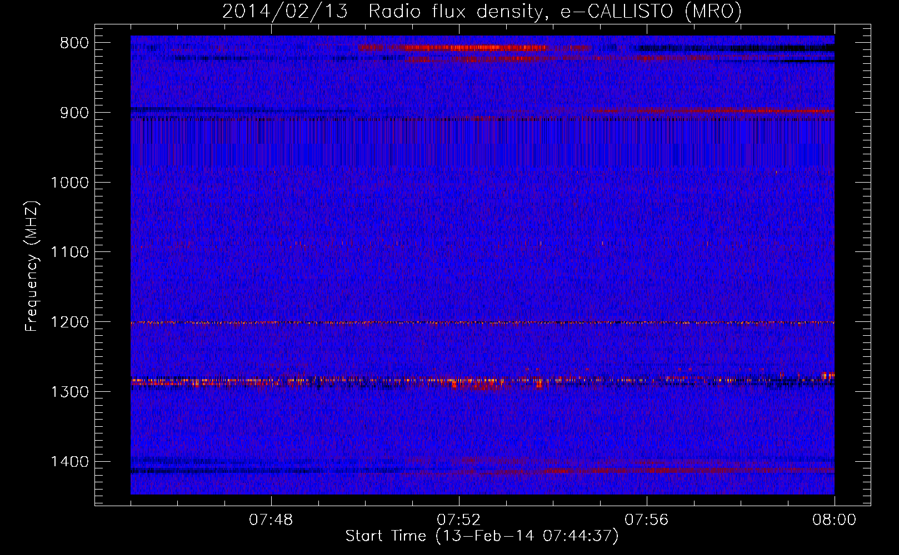The height and width of the screenshot is (555, 899).
Task: Select the 1400 frequency axis label
Action: (x=69, y=462)
